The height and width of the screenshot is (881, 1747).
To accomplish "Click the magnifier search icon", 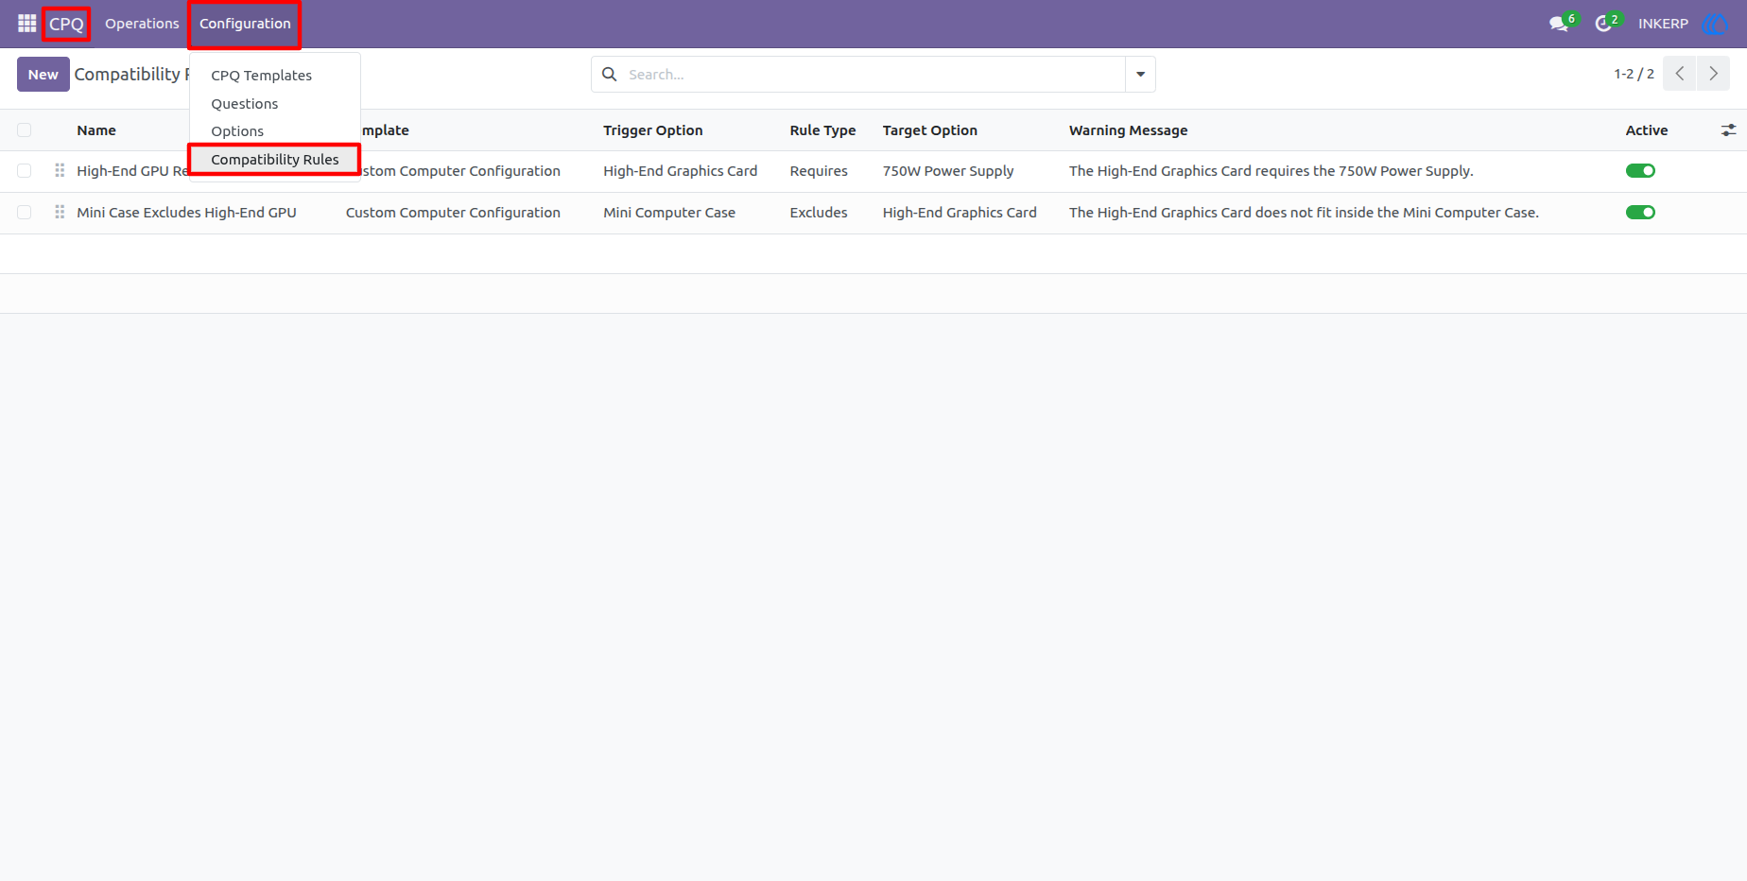I will [x=610, y=74].
